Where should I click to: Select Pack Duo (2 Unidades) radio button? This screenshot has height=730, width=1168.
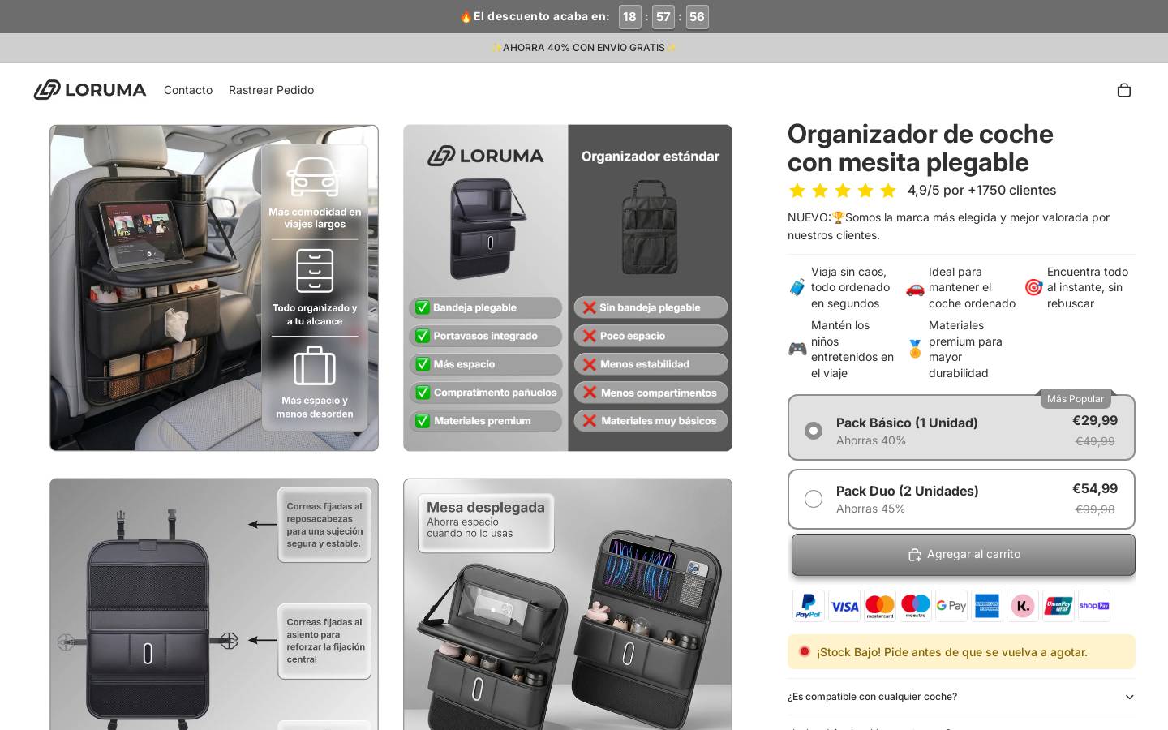tap(814, 499)
